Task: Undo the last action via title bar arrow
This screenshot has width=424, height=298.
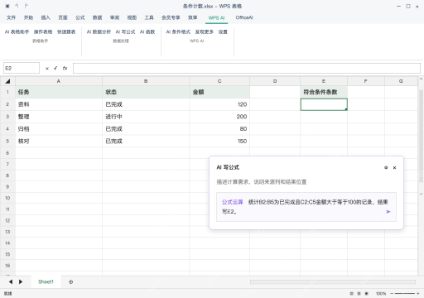Action: coord(17,6)
